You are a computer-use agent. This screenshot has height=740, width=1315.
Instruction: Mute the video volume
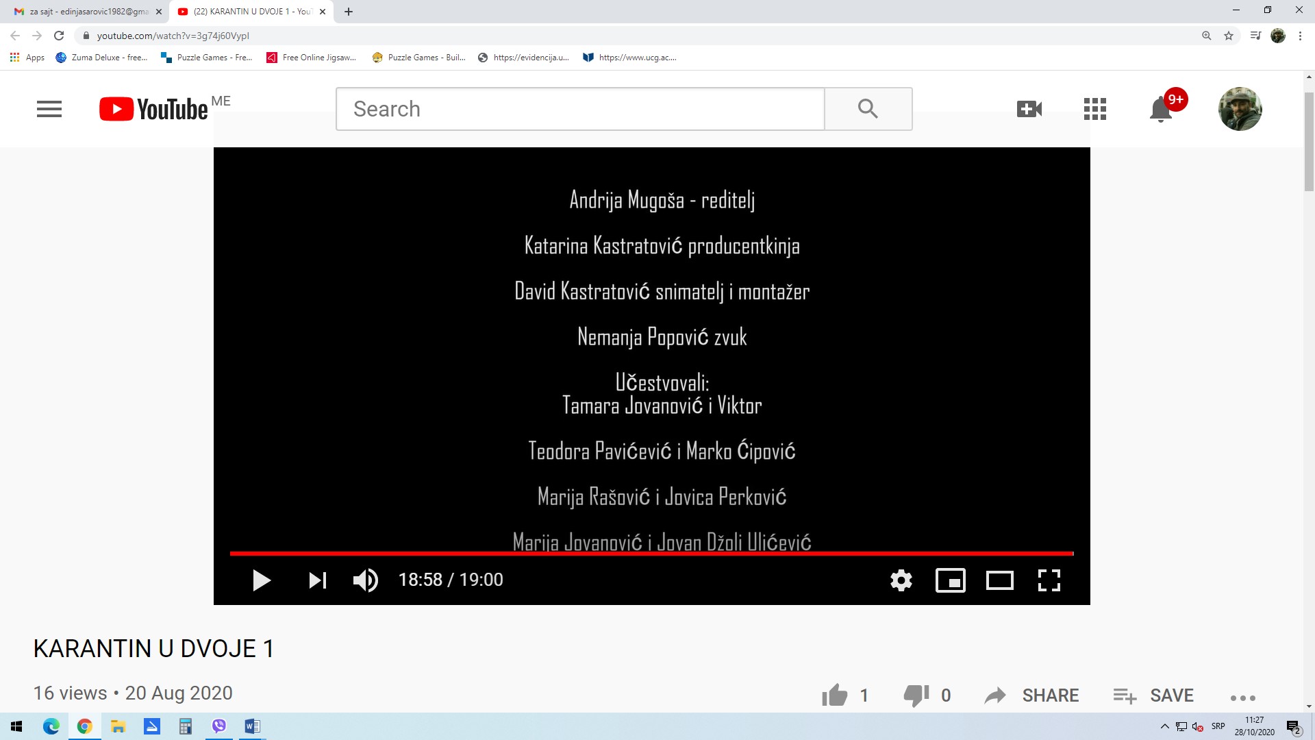(365, 580)
